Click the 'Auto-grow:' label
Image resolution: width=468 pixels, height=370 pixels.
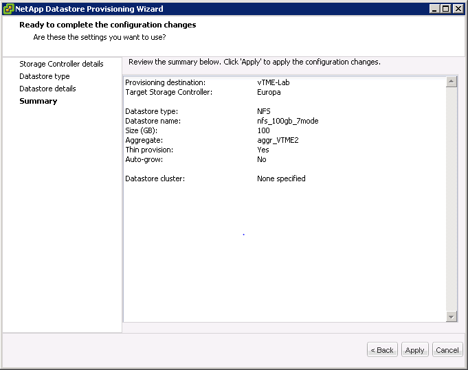(144, 159)
